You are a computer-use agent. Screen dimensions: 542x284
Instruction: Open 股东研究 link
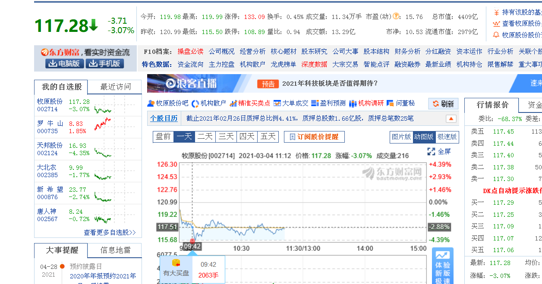pyautogui.click(x=315, y=51)
